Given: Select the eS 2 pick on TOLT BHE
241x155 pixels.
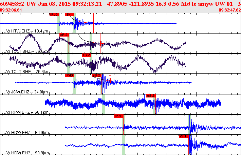Looking at the screenshot, I should coord(87,55).
